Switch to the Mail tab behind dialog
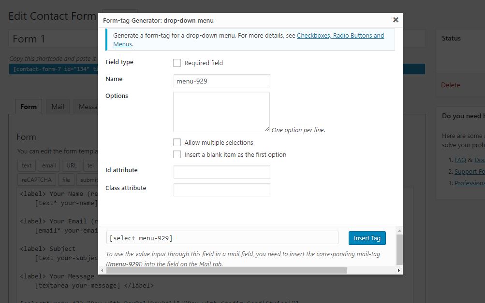This screenshot has width=485, height=303. 58,107
